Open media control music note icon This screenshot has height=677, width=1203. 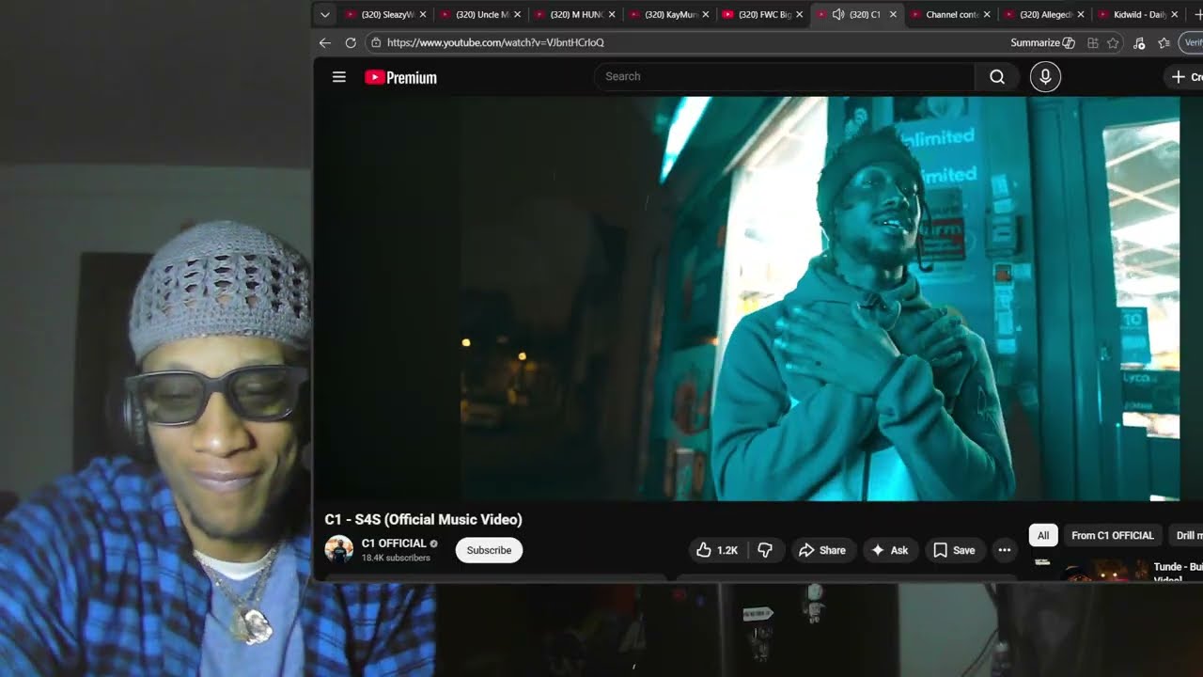(x=1139, y=42)
